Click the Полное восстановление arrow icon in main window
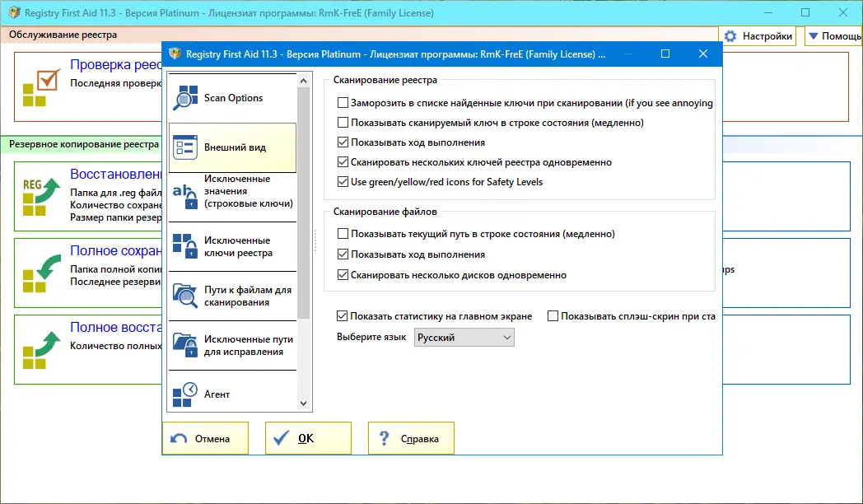863x504 pixels. coord(42,350)
